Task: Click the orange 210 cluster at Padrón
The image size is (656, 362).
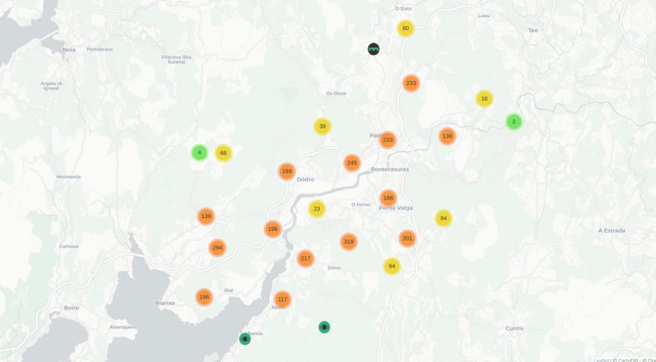Action: [388, 140]
